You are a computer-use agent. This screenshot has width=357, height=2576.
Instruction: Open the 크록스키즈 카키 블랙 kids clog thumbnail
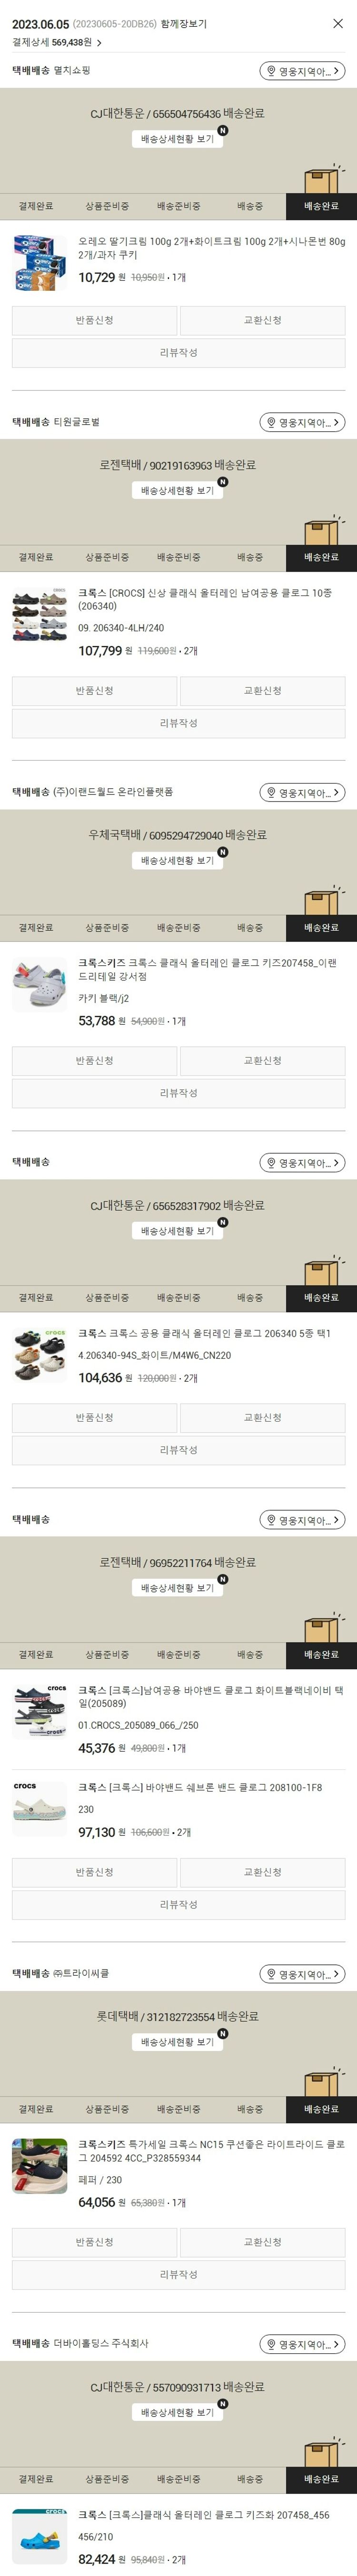(39, 985)
